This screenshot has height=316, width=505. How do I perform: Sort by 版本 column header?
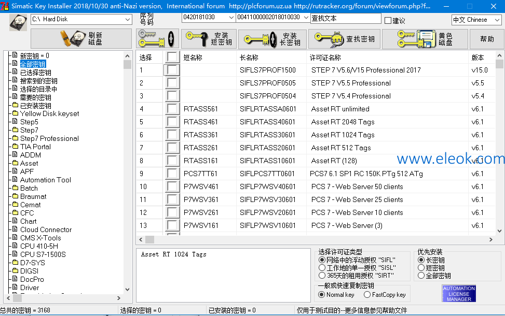[477, 58]
